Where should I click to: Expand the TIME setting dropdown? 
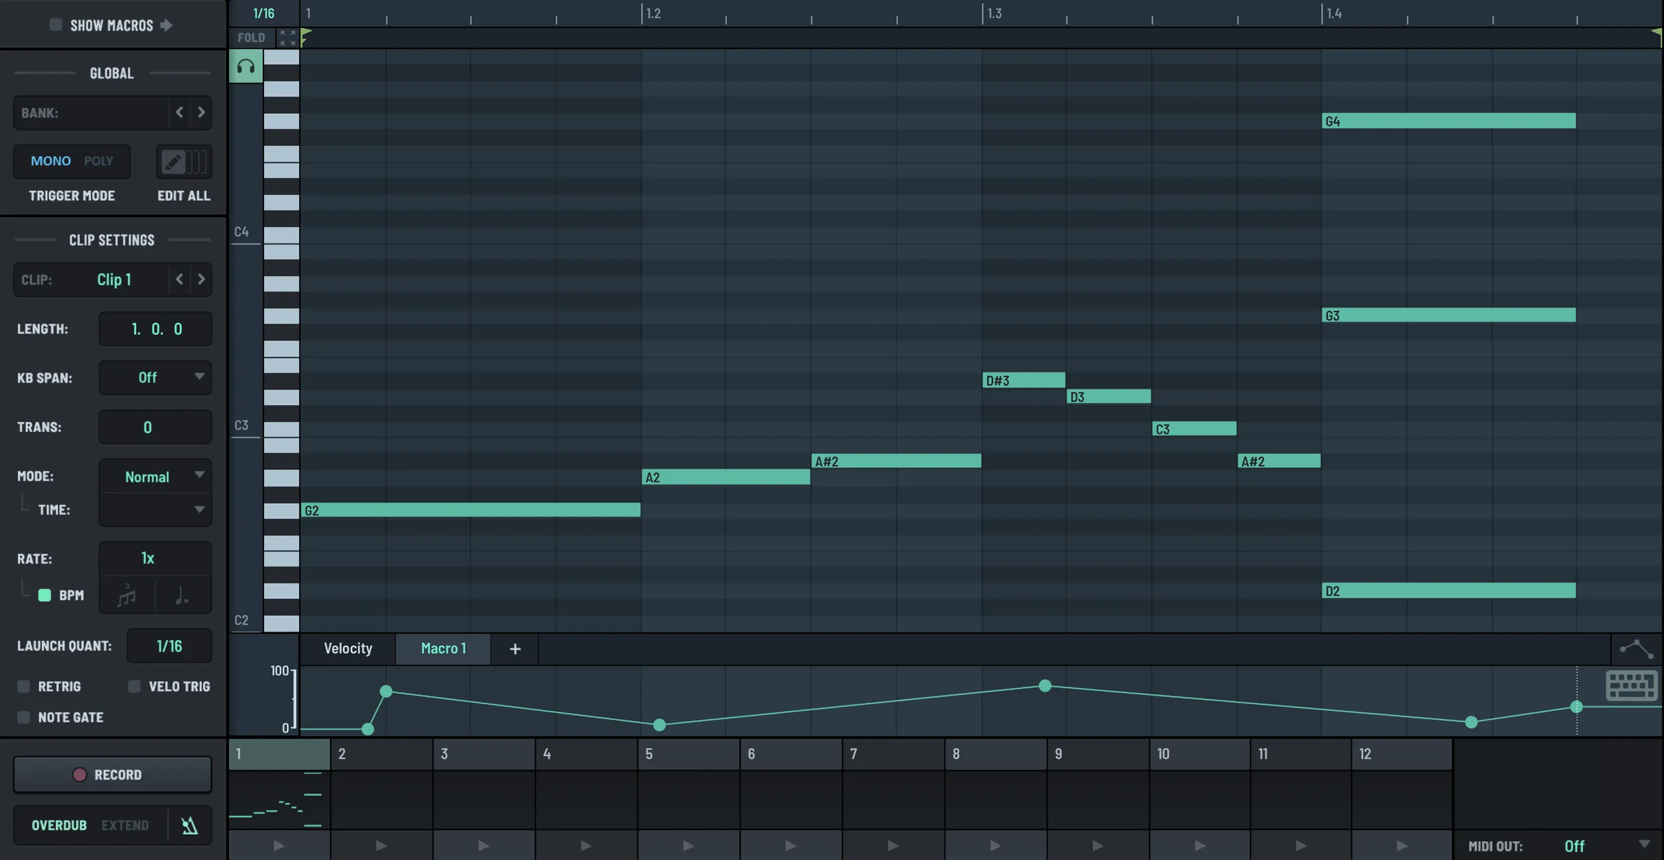pyautogui.click(x=154, y=509)
